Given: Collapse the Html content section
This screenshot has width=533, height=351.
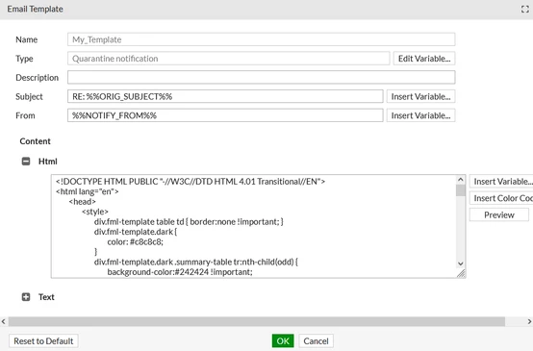Looking at the screenshot, I should (26, 161).
